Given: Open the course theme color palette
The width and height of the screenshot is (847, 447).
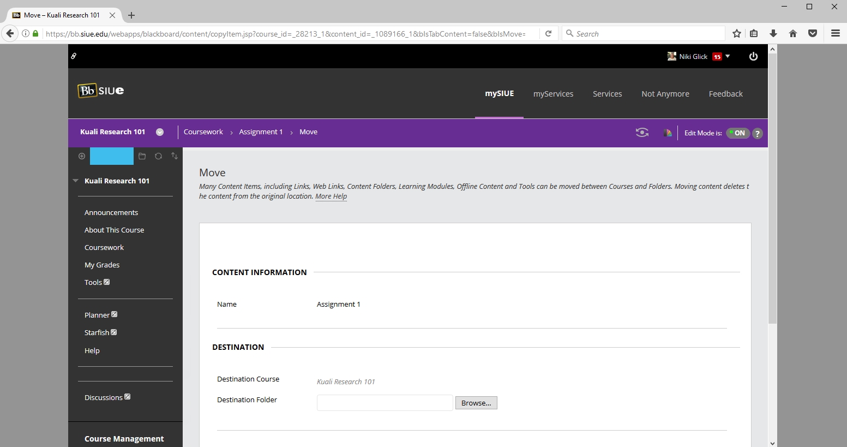Looking at the screenshot, I should pyautogui.click(x=667, y=133).
